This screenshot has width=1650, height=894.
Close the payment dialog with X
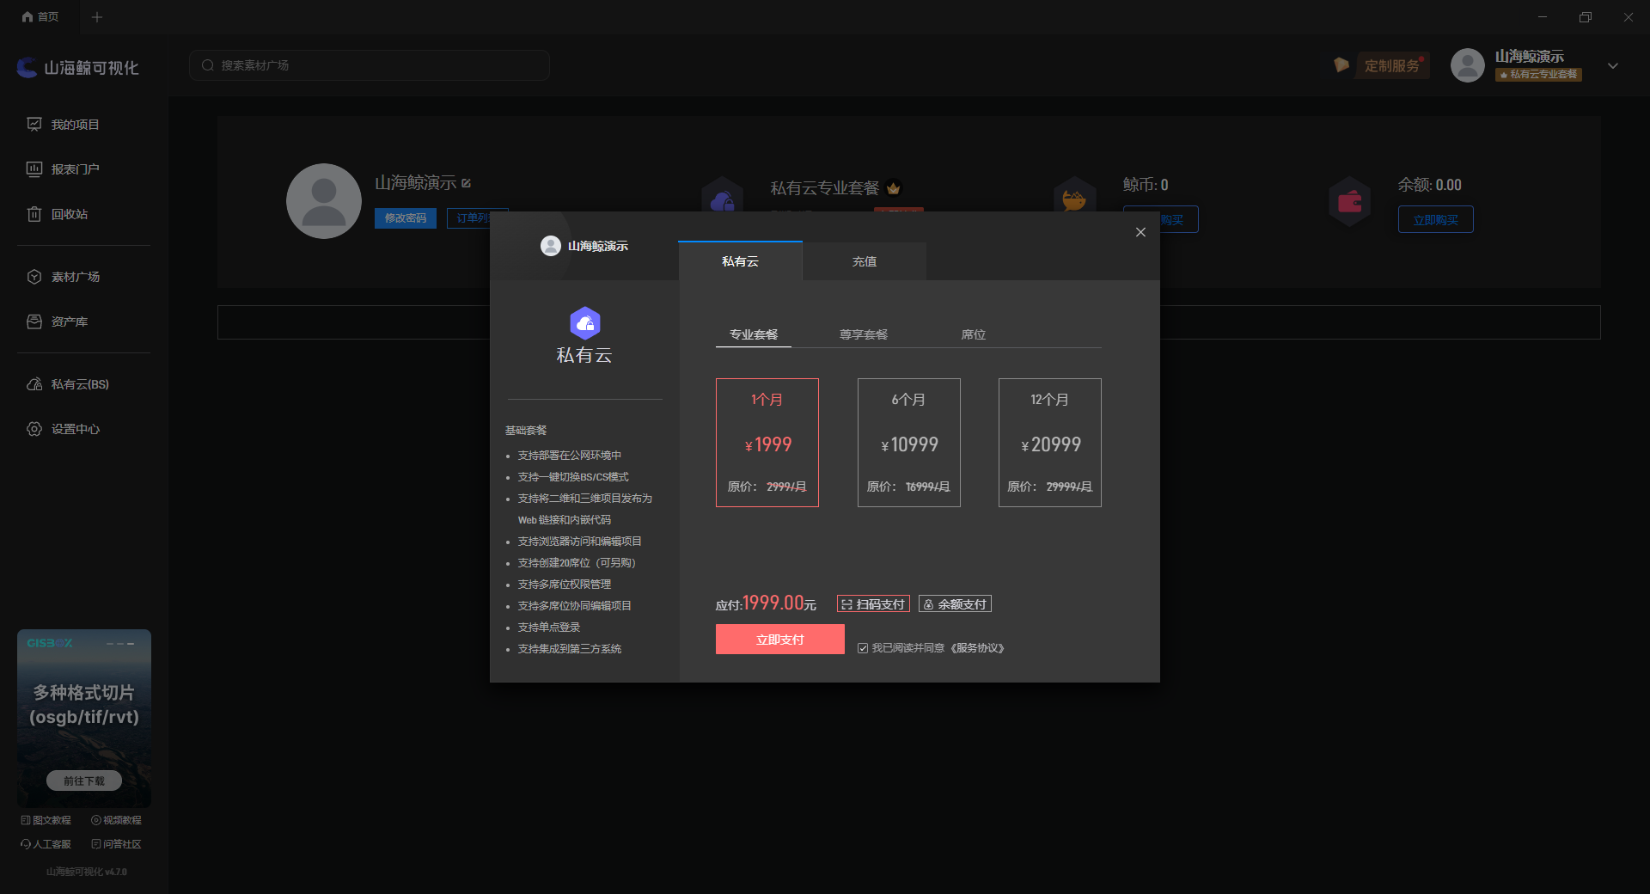click(x=1140, y=232)
